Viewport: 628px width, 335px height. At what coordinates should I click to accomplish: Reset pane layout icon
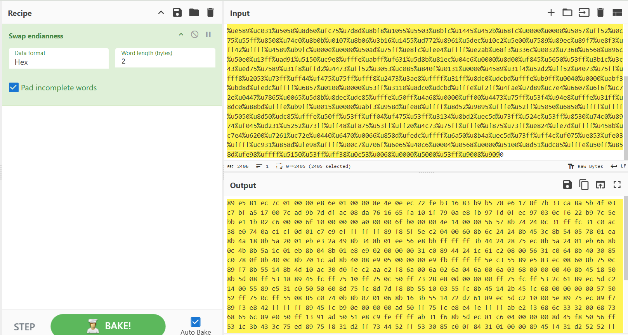coord(617,13)
